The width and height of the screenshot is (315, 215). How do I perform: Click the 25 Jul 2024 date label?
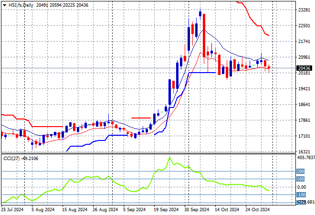coord(12,209)
